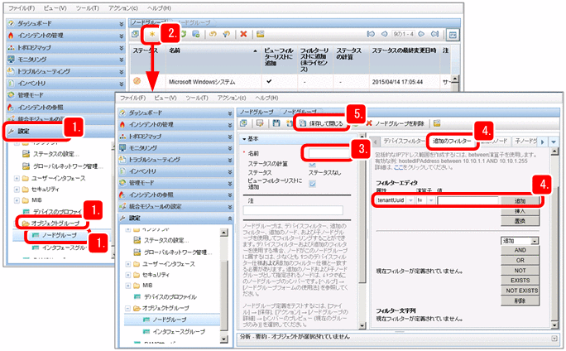Click the Microsoft Windowsシステム row name
Screen dimensions: 566x351
[202, 82]
